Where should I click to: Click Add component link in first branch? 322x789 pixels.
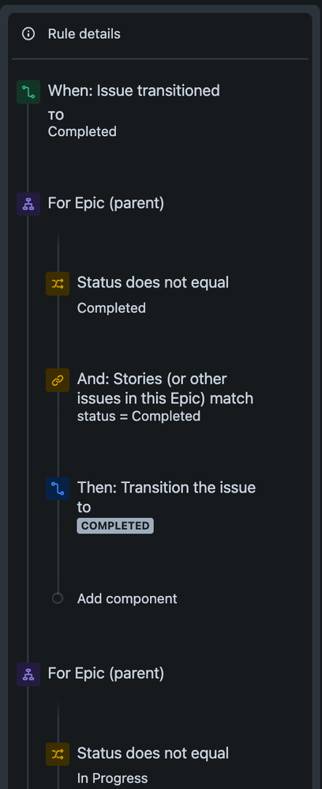pos(127,598)
